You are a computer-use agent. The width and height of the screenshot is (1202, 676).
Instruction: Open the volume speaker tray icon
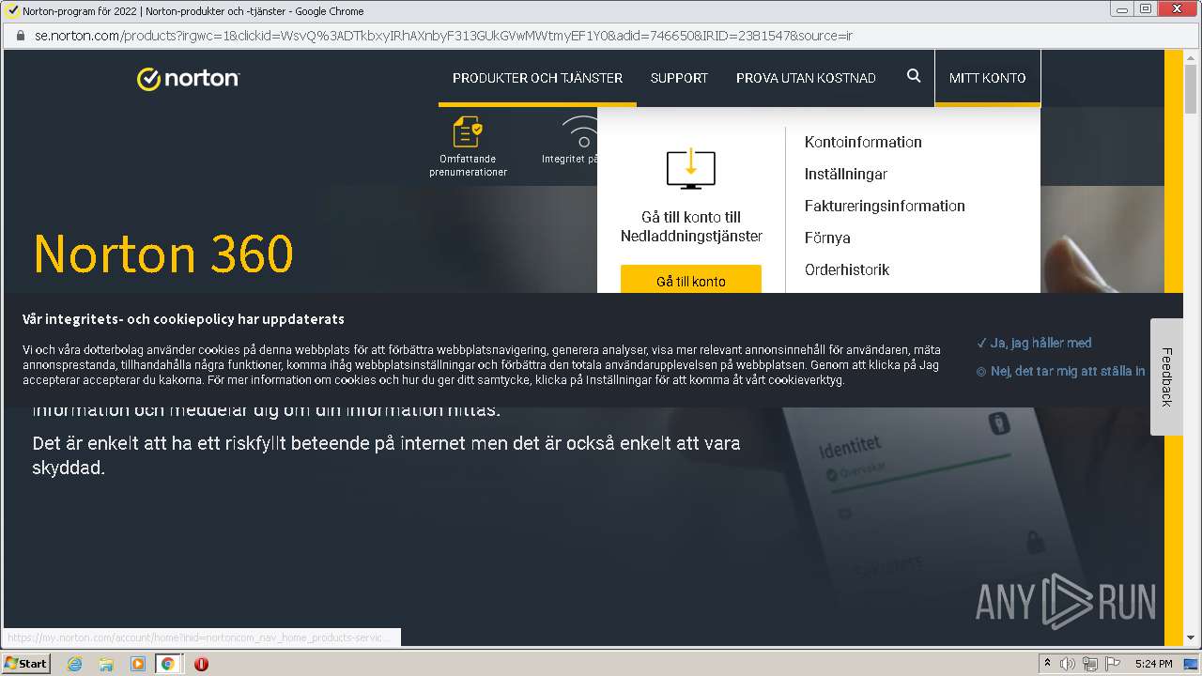coord(1068,664)
